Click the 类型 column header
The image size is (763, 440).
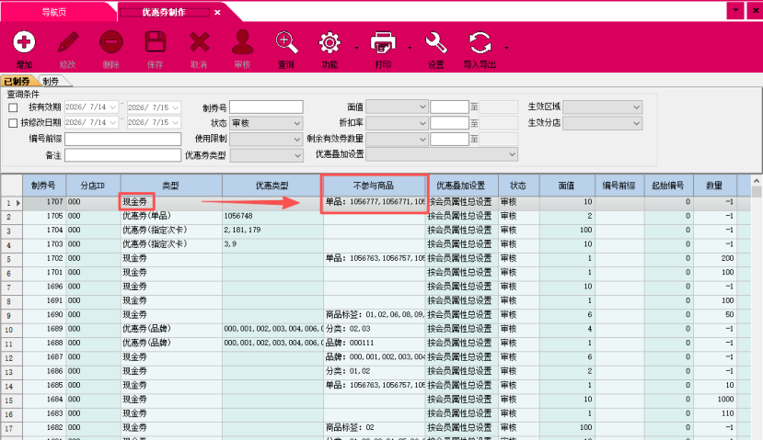click(171, 186)
